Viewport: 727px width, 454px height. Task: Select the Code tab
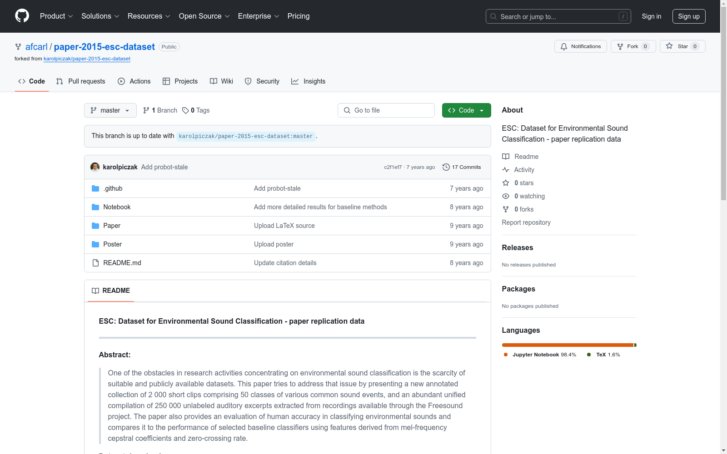click(x=32, y=81)
